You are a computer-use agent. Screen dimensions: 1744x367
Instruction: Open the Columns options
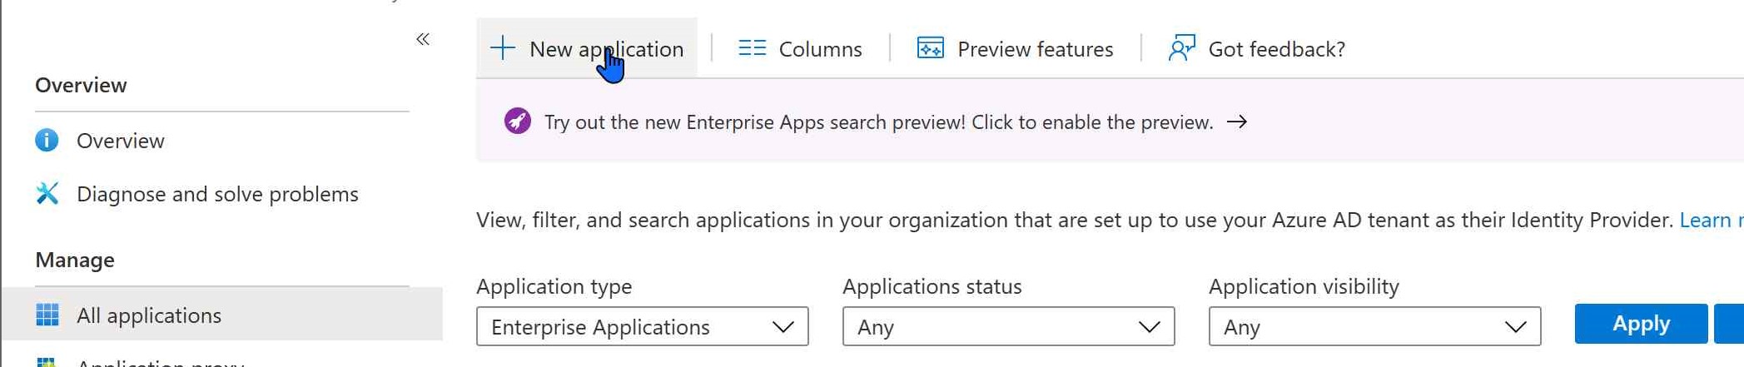point(800,48)
